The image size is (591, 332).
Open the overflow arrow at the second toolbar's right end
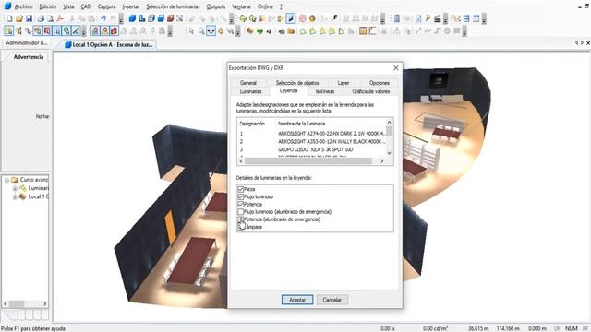point(464,30)
